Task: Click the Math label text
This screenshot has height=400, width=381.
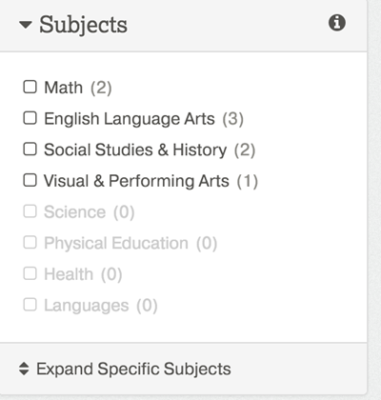Action: pos(64,88)
